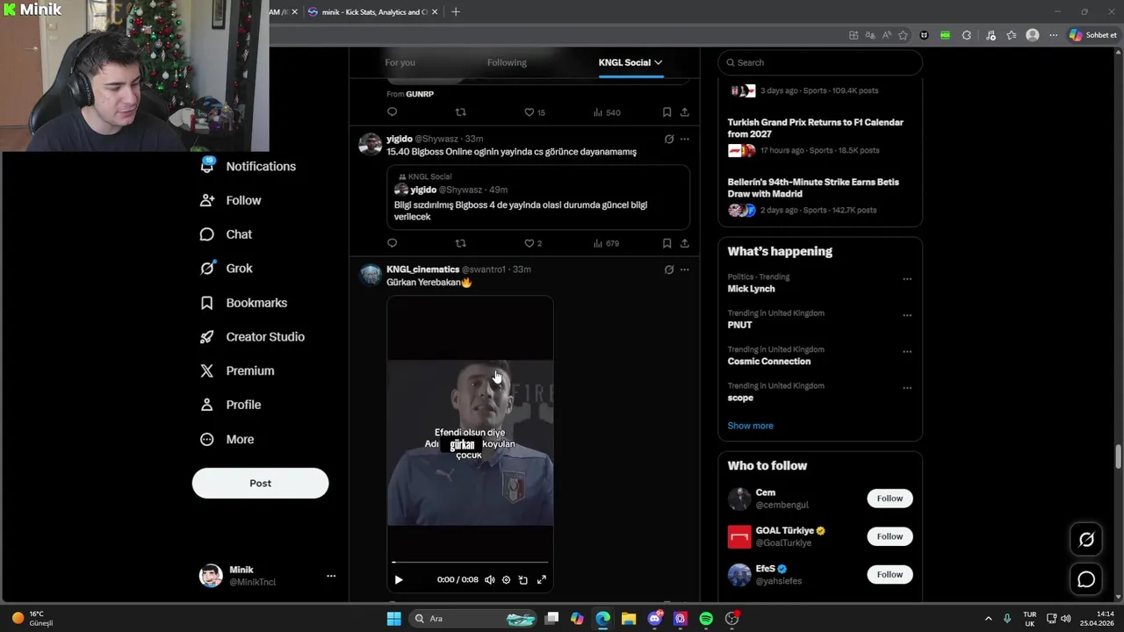The image size is (1124, 632).
Task: Add page to browser favorites star
Action: pos(903,35)
